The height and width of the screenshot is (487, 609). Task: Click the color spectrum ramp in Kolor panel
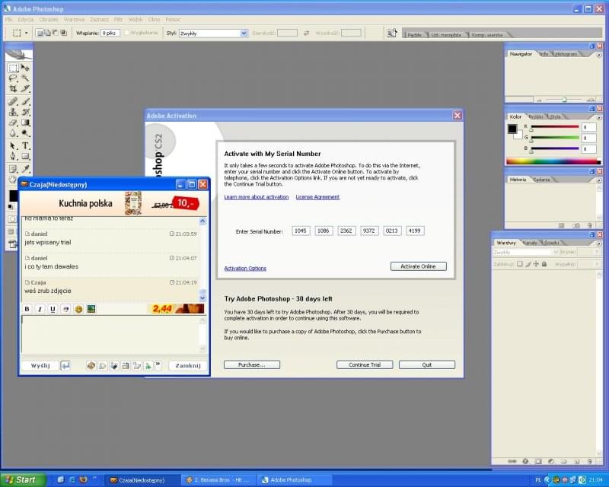click(x=553, y=161)
